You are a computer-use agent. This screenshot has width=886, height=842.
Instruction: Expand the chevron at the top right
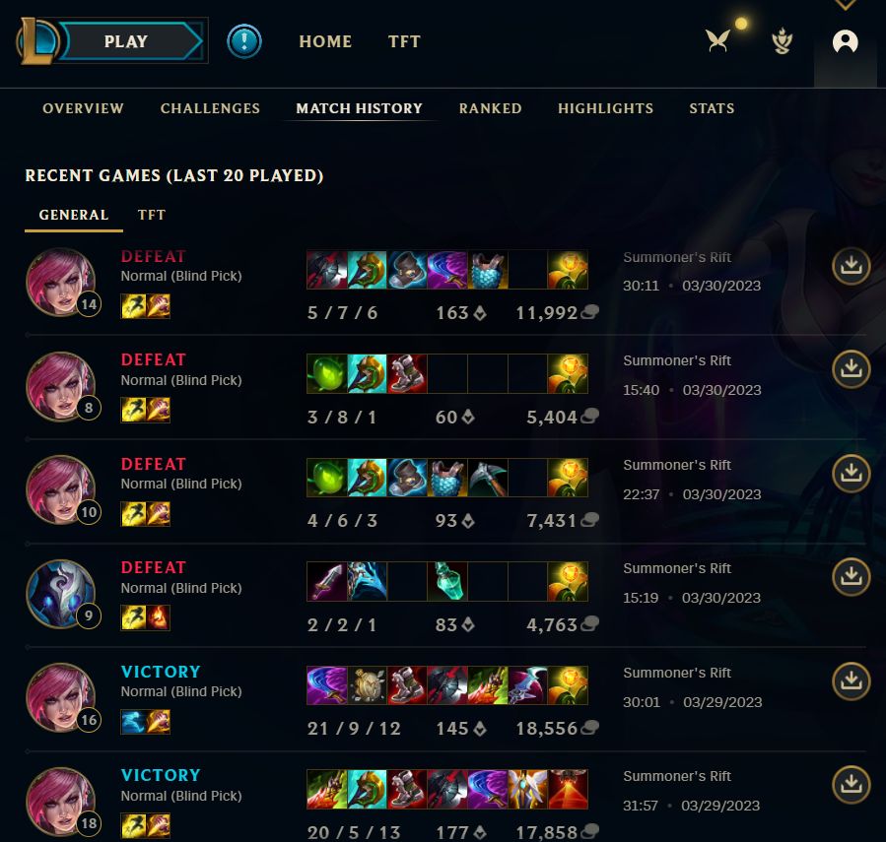pos(845,5)
